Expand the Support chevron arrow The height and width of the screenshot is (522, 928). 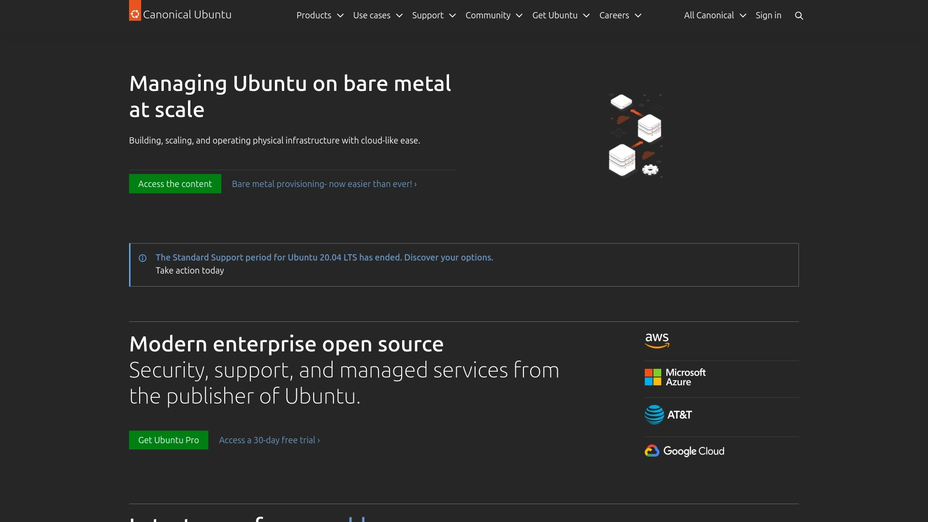pyautogui.click(x=452, y=15)
